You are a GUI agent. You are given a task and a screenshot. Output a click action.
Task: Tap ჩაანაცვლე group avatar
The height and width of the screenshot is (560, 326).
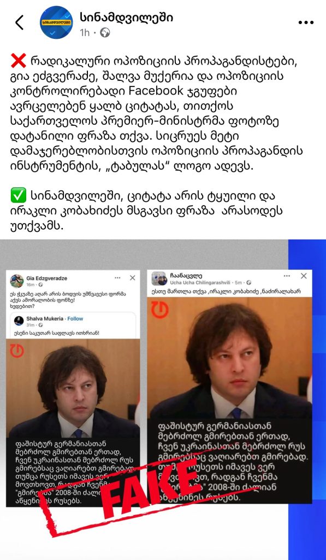click(159, 278)
